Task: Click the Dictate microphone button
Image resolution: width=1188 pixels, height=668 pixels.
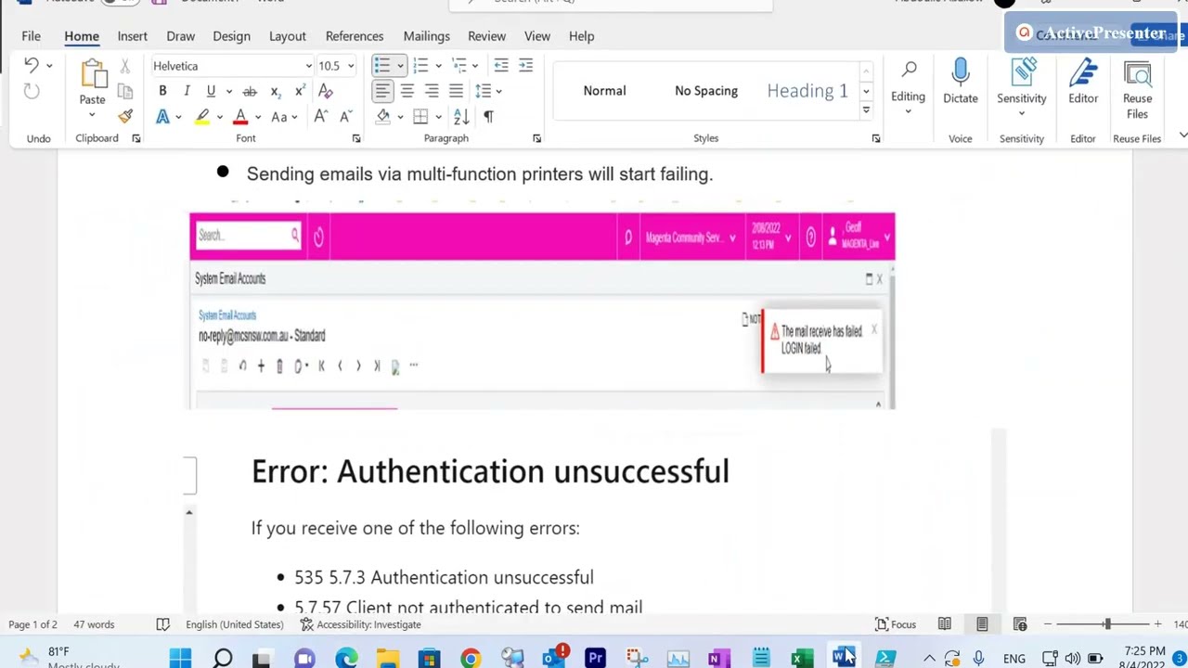Action: point(961,82)
